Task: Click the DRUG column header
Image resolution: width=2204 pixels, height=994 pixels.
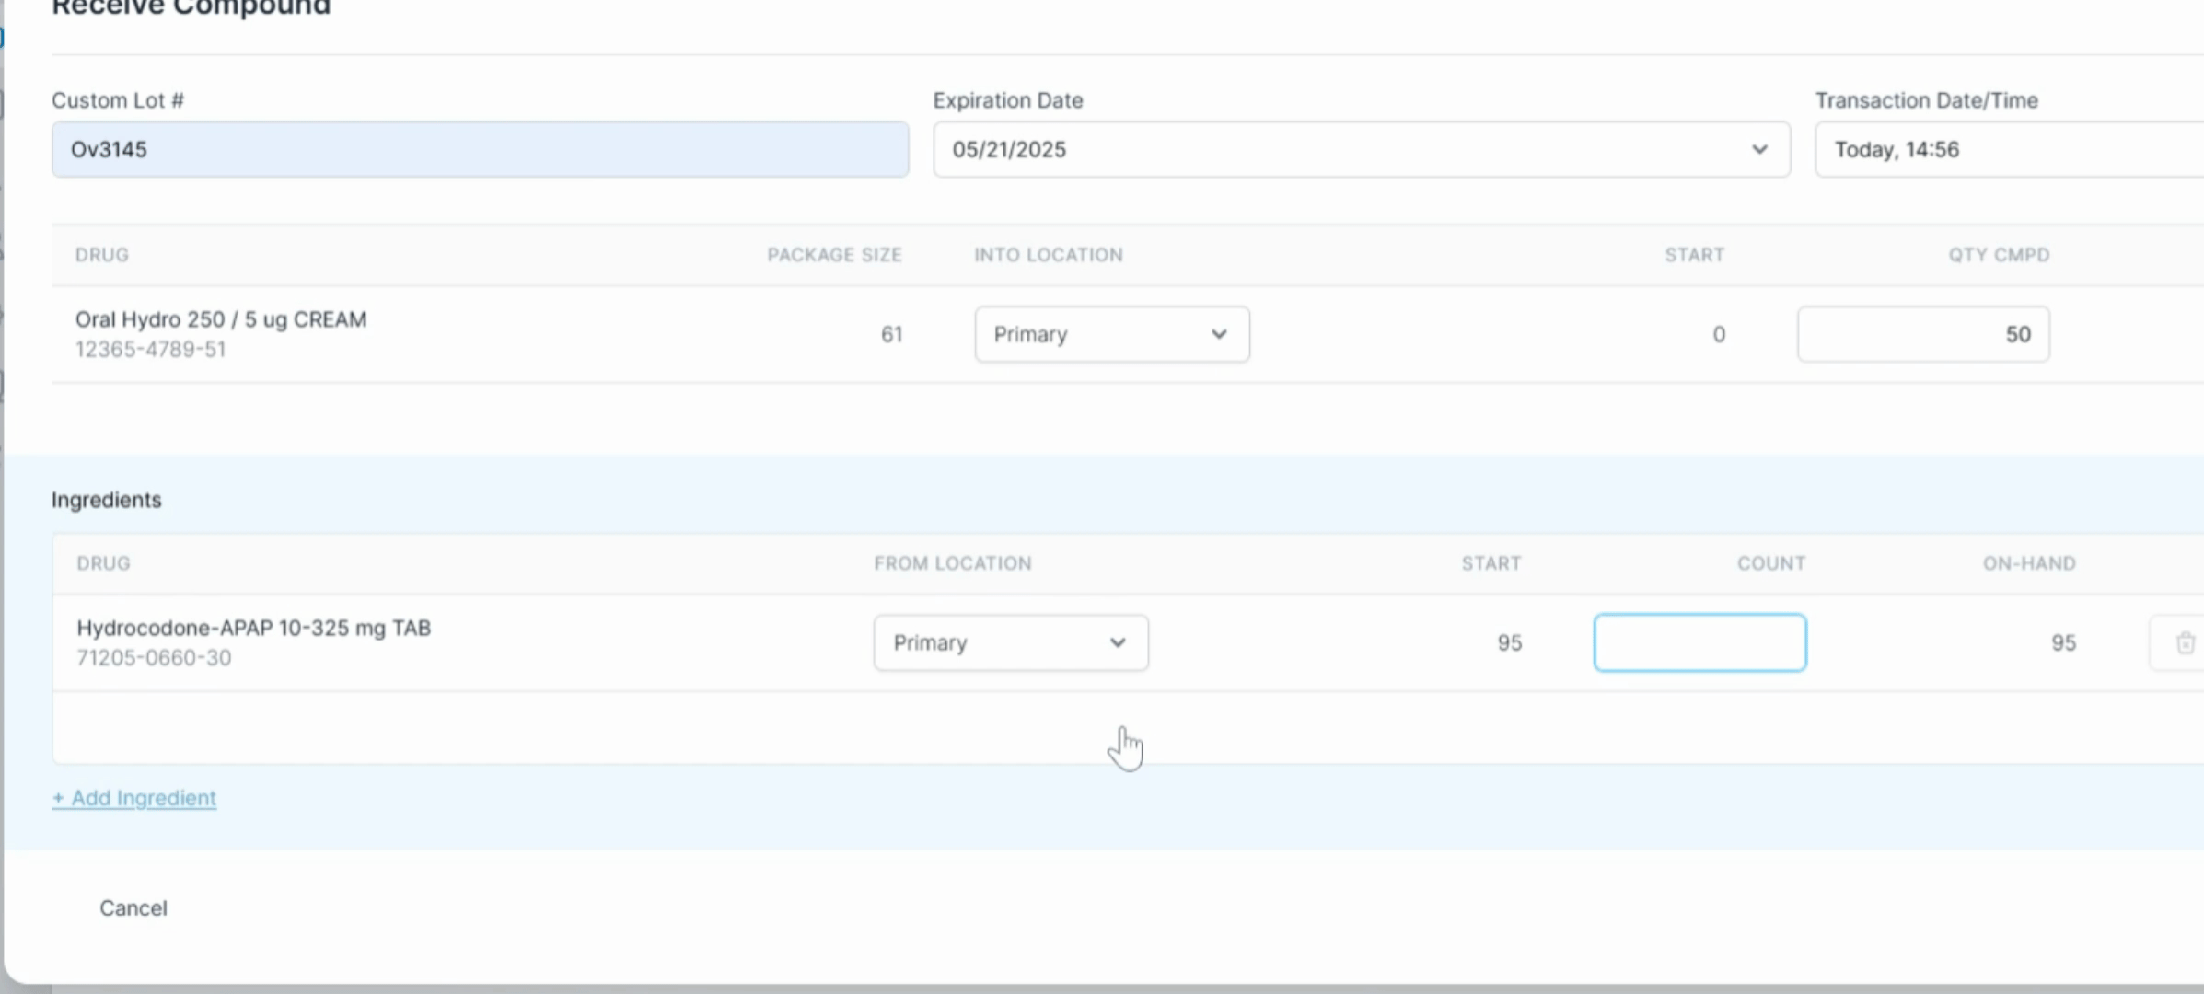Action: pos(101,255)
